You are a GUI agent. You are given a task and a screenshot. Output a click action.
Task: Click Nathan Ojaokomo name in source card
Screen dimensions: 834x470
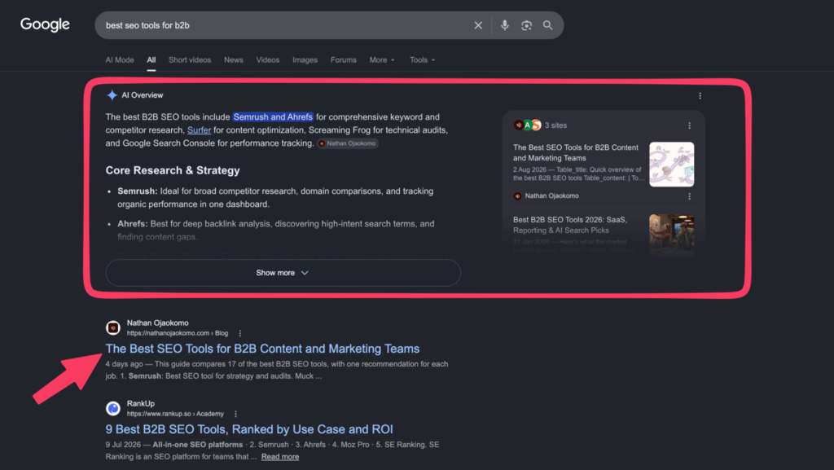551,196
